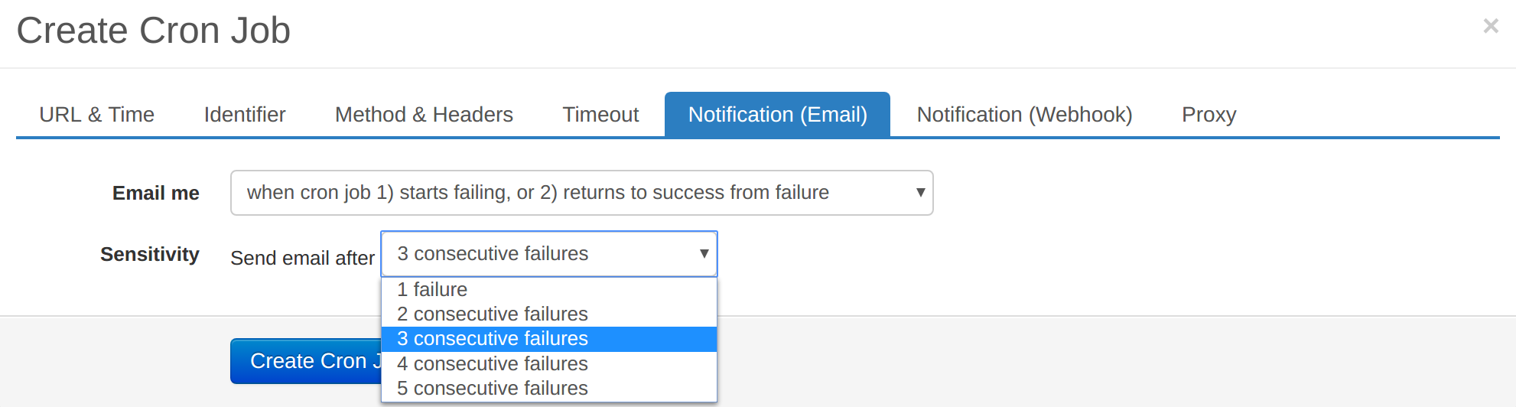
Task: Select the Timeout tab
Action: 600,115
